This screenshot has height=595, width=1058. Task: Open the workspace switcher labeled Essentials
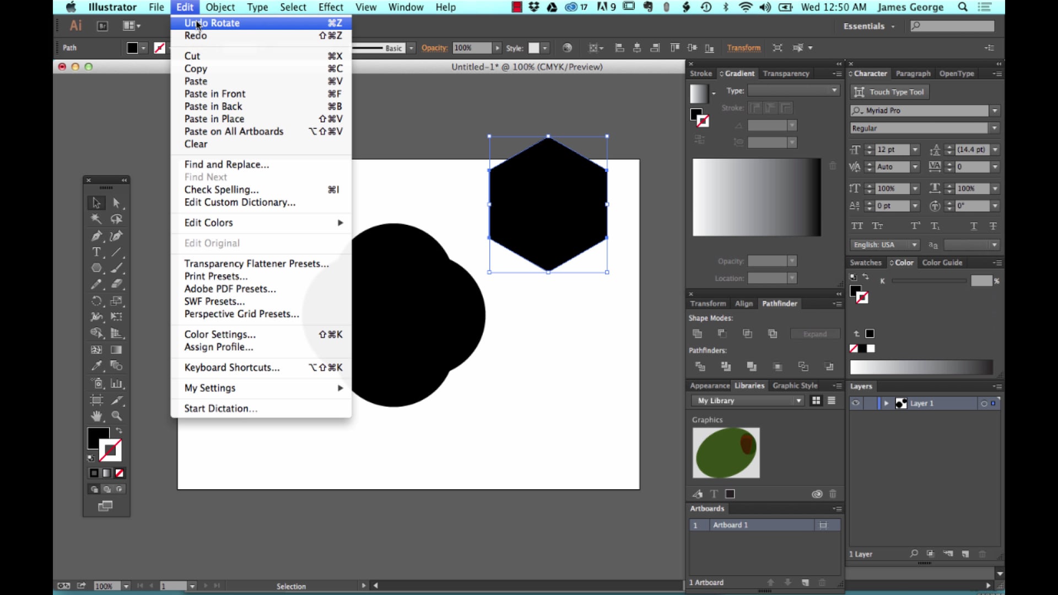click(868, 26)
